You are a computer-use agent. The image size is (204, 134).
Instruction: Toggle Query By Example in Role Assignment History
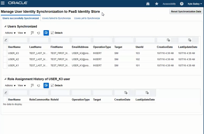(46, 85)
